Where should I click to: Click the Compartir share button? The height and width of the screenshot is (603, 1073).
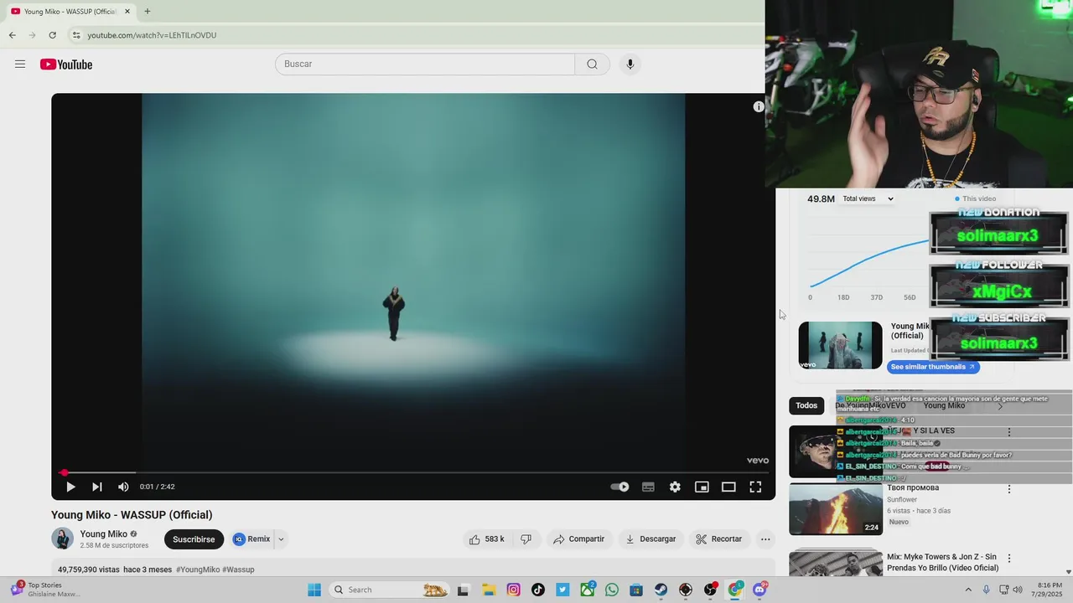coord(578,539)
